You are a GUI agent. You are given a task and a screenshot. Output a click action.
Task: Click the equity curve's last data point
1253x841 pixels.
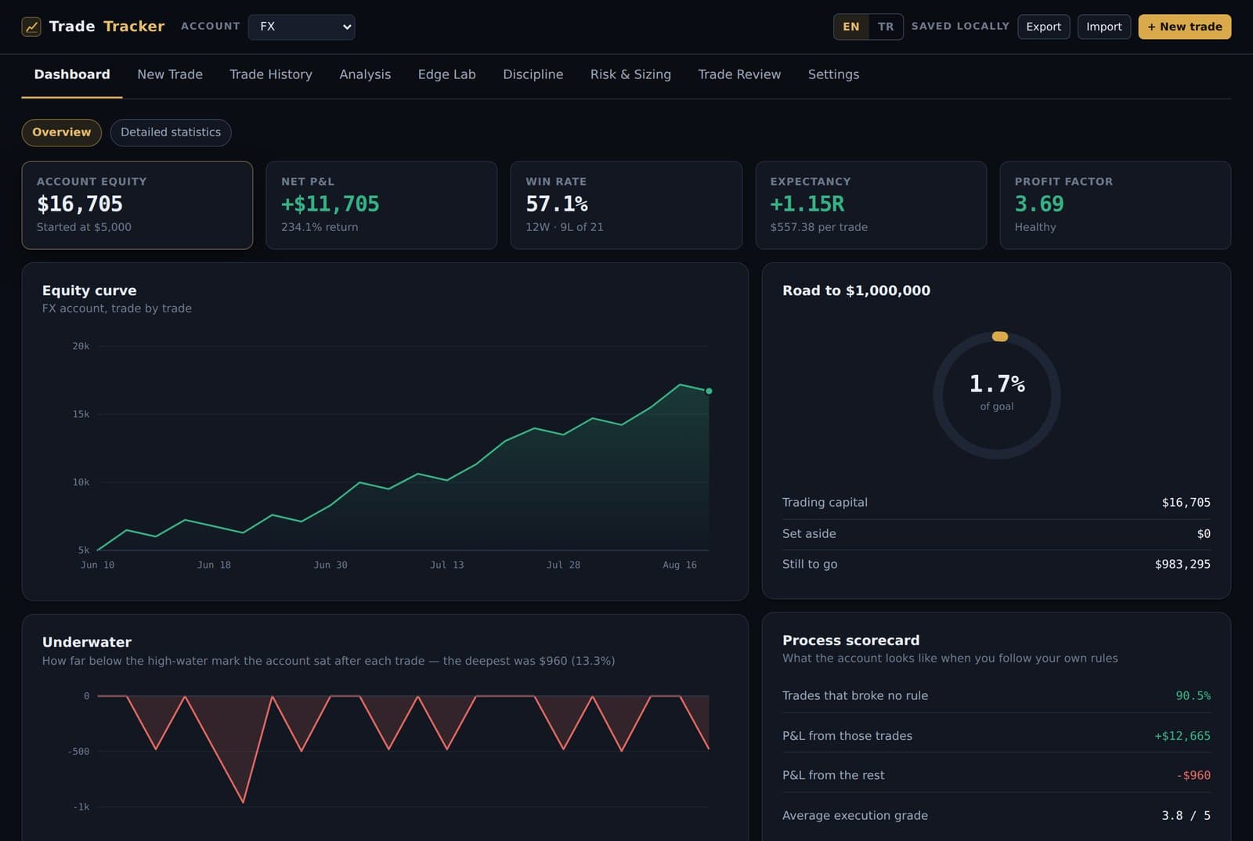[x=709, y=391]
